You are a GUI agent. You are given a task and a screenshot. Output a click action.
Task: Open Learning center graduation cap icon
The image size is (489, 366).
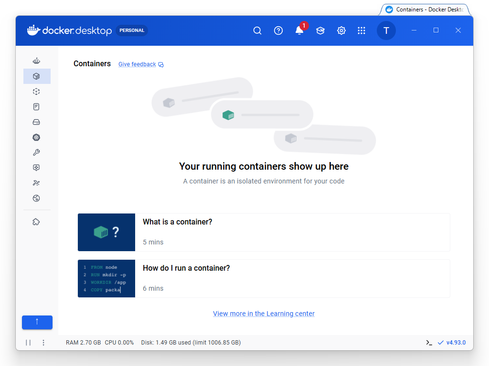coord(320,30)
